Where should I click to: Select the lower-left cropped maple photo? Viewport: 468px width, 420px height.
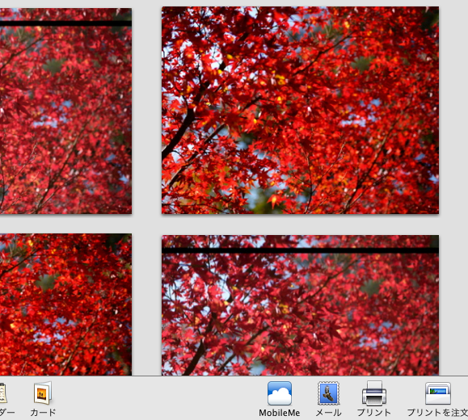[x=65, y=304]
